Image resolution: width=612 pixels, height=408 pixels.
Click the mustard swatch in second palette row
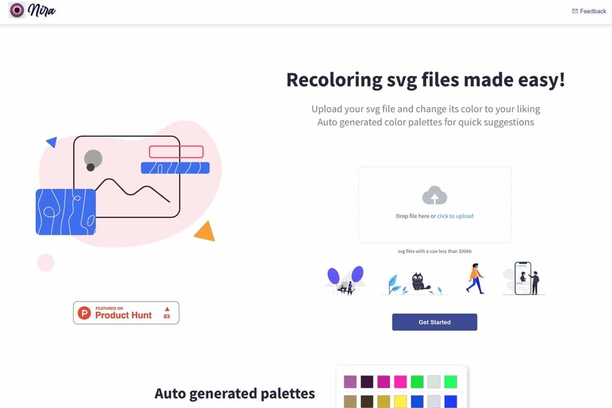(x=383, y=401)
